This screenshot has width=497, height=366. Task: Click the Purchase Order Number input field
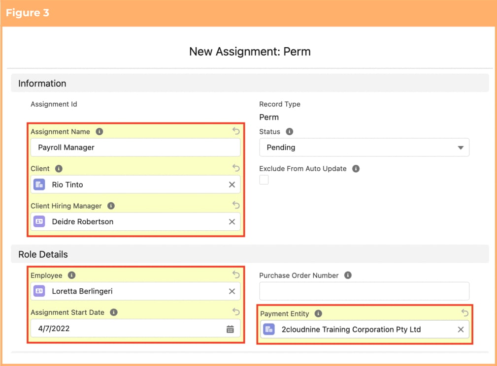pos(364,291)
